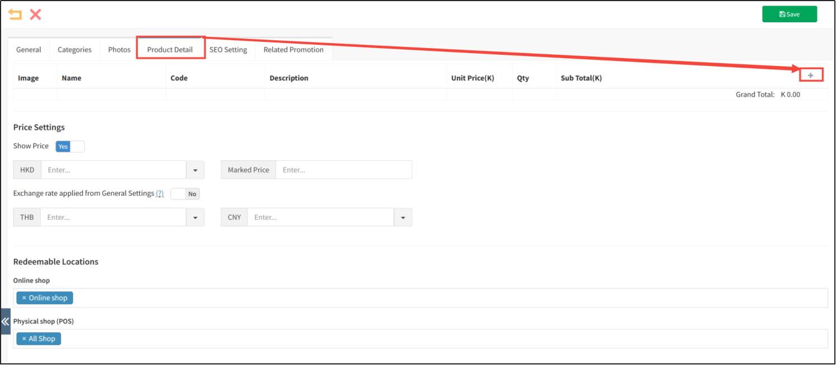Expand sidebar with double chevron icon
Screen dimensions: 836x365
tap(5, 321)
